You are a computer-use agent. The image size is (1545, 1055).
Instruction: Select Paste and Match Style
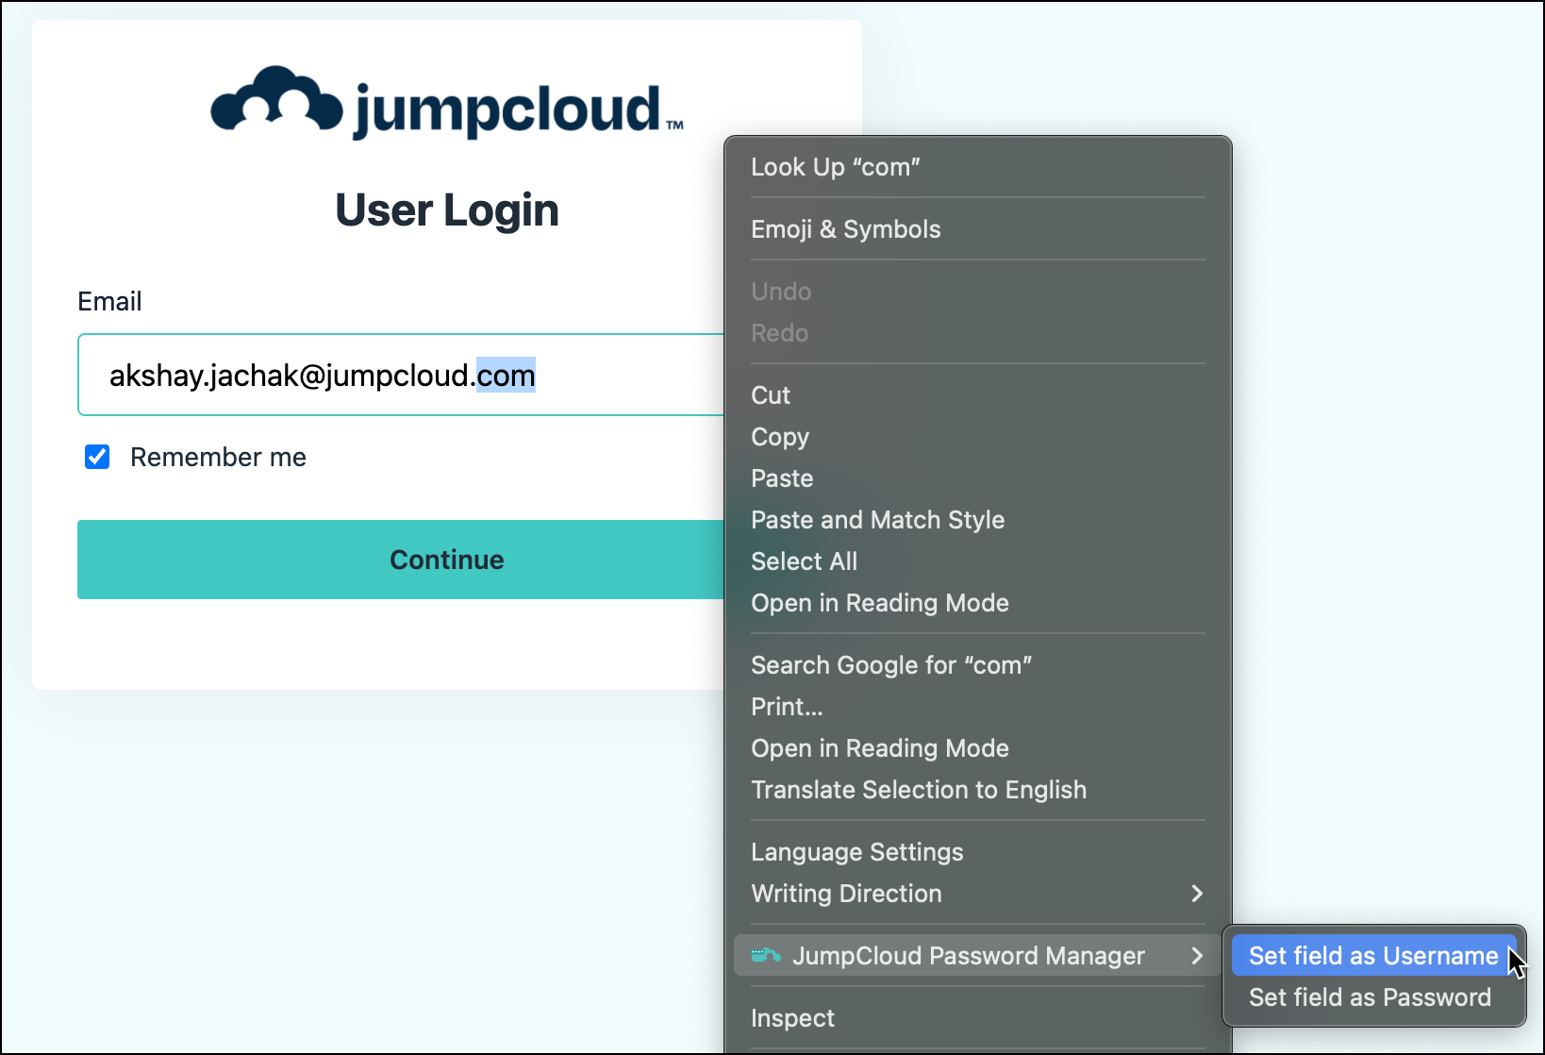[x=877, y=520]
